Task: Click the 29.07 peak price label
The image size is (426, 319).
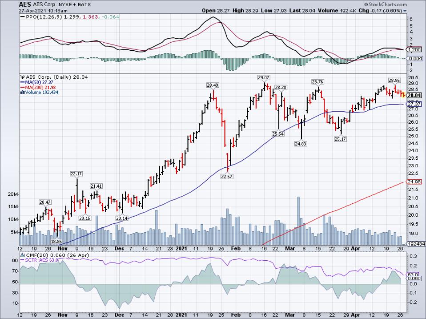Action: (x=264, y=78)
